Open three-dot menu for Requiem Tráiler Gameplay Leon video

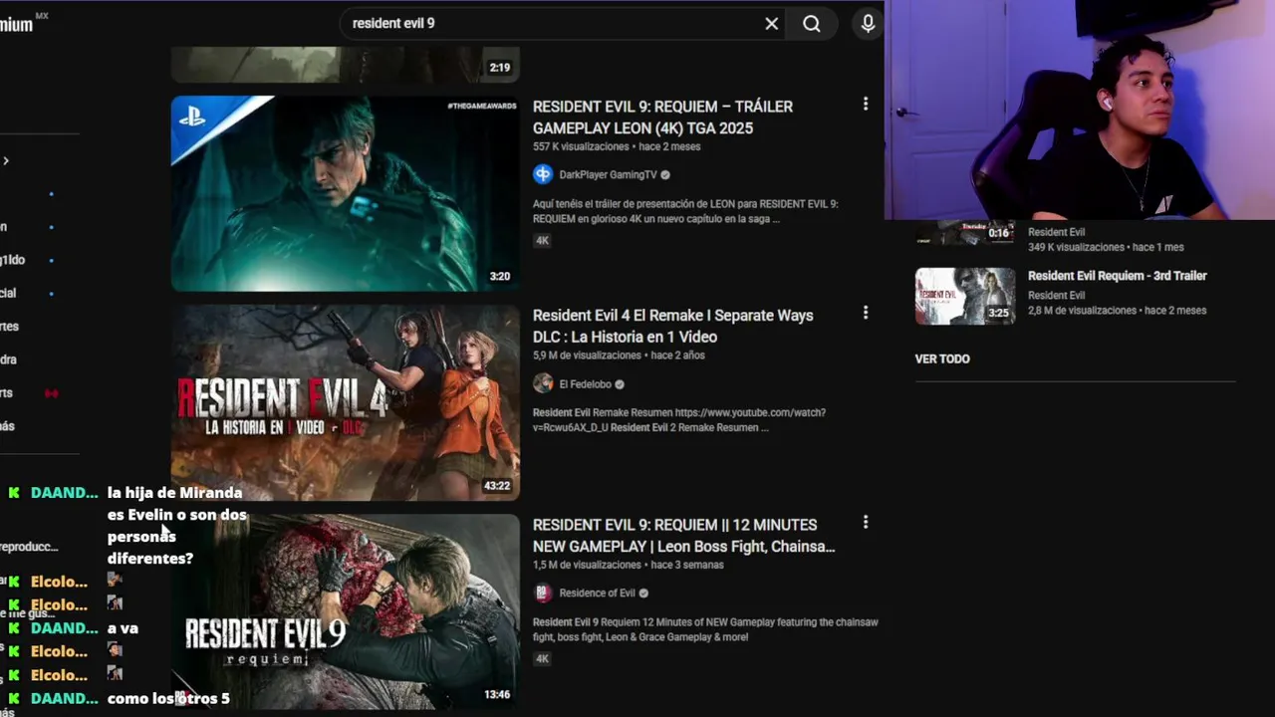(x=865, y=104)
